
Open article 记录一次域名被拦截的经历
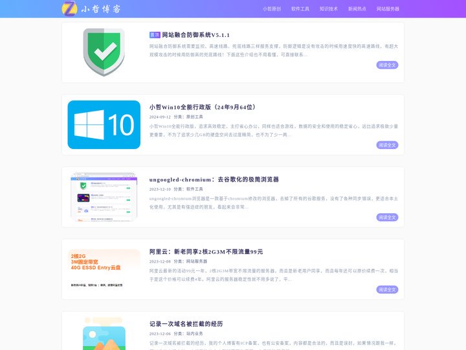pos(186,324)
